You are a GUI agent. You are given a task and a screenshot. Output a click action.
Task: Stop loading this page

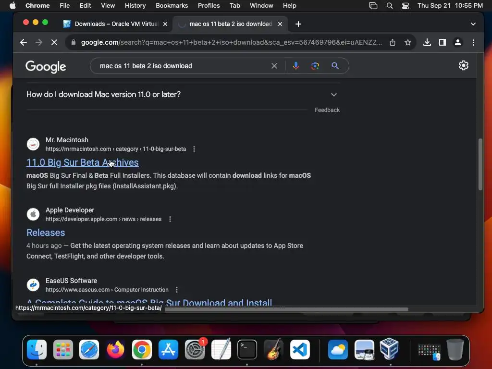(54, 42)
